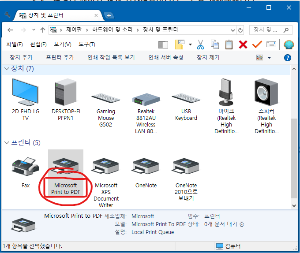Click the folder options toolbar icon

pyautogui.click(x=180, y=45)
